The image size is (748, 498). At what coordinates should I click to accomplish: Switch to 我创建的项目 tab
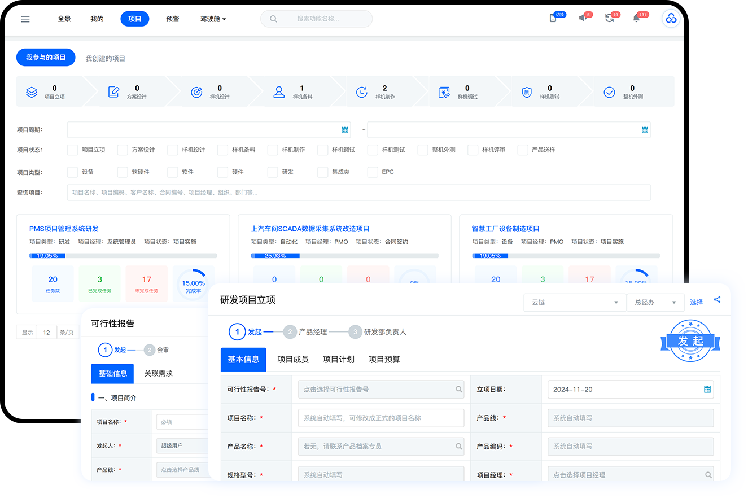point(106,58)
